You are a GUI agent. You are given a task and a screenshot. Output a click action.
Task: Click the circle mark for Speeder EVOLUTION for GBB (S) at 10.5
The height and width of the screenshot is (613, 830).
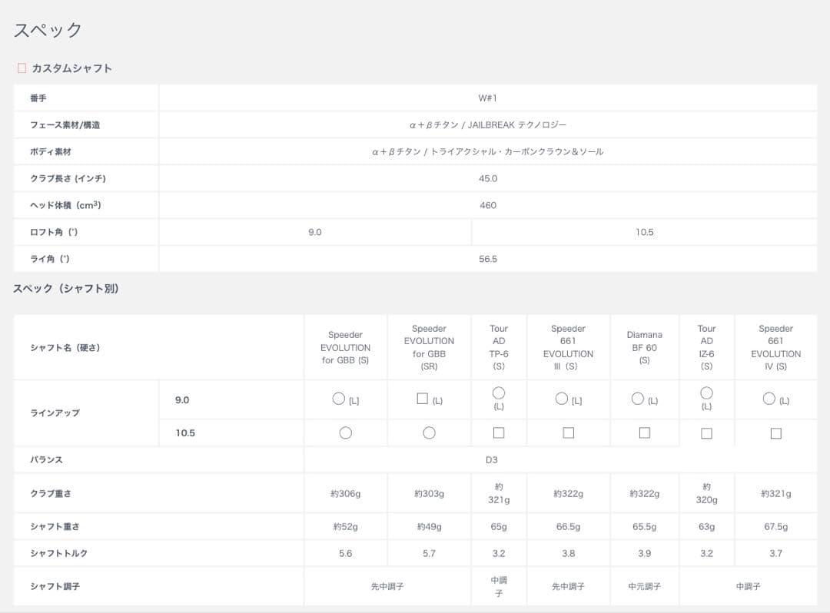point(345,432)
